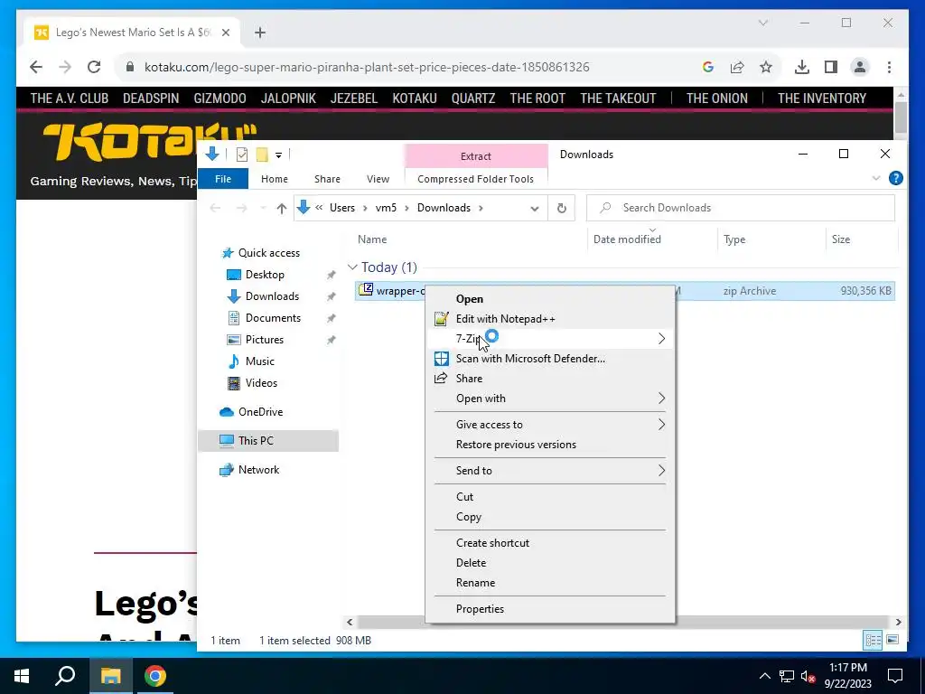
Task: Close the Lego's Newest Mario Set tab
Action: click(225, 33)
